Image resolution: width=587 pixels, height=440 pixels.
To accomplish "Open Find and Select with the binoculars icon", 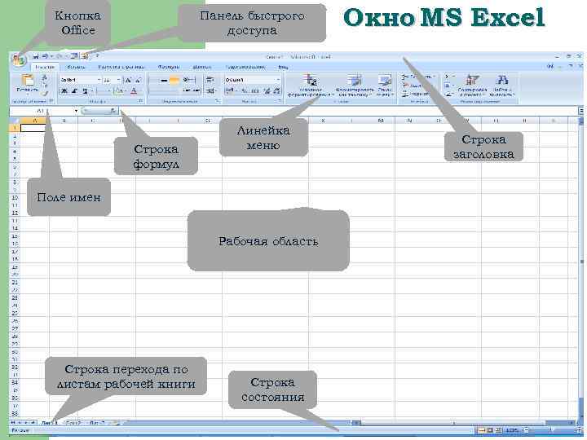I will point(502,86).
